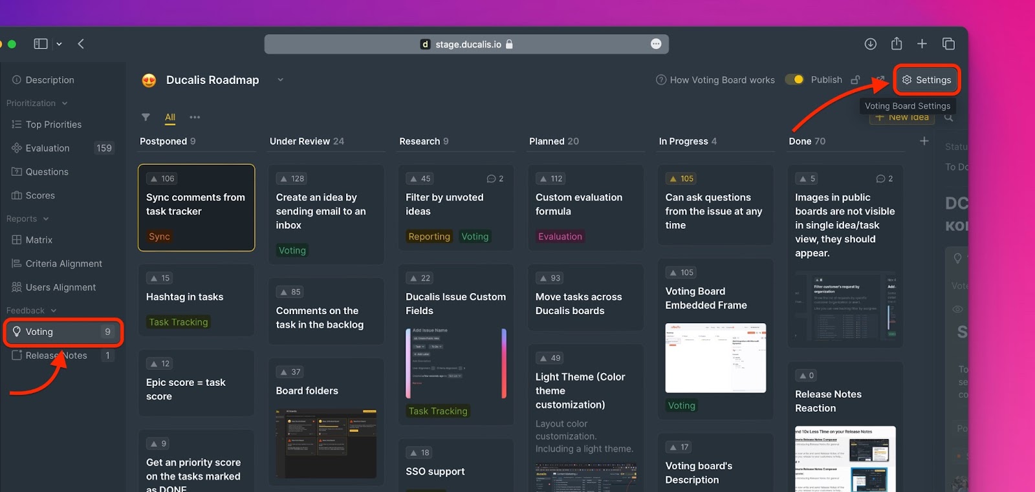The height and width of the screenshot is (492, 1035).
Task: Select the Voting board in sidebar
Action: 63,332
